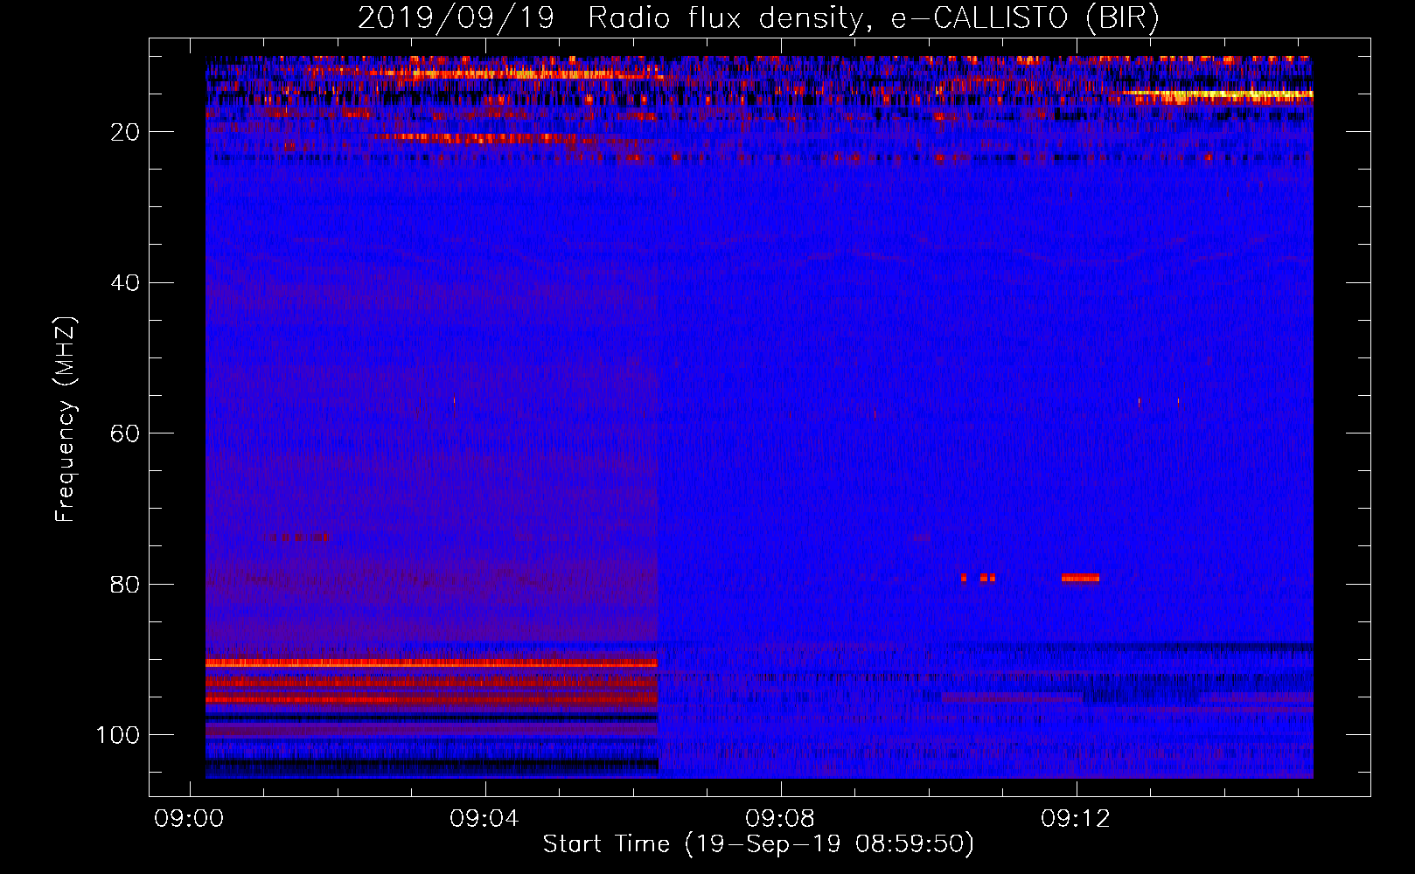Click the 80 frequency tick label
This screenshot has width=1415, height=874.
point(125,584)
